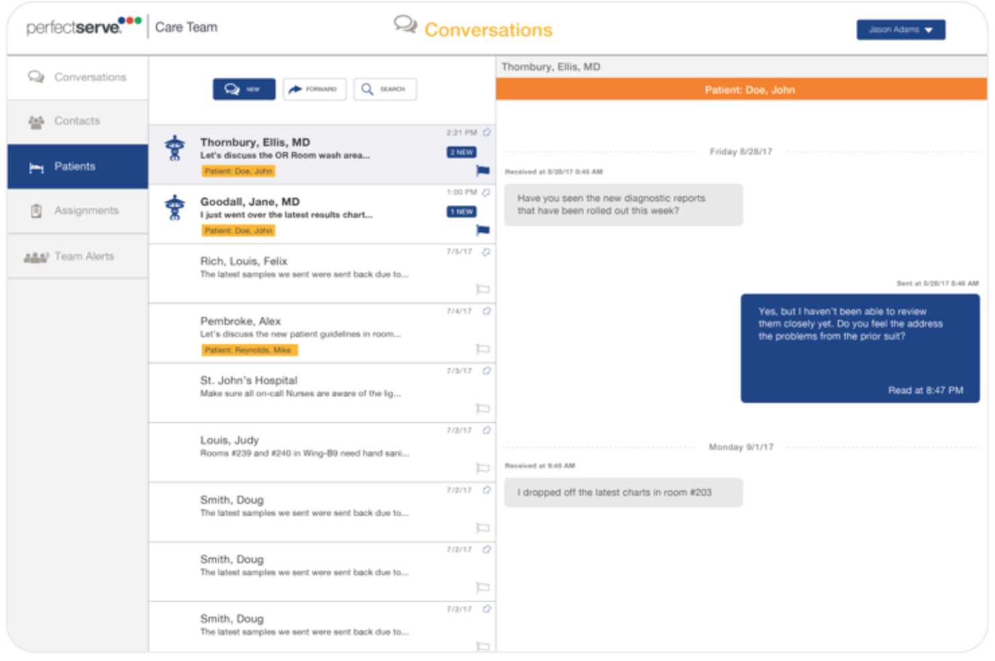Image resolution: width=995 pixels, height=661 pixels.
Task: Click the 2 NEW badge on Thornbury conversation
Action: (x=462, y=152)
